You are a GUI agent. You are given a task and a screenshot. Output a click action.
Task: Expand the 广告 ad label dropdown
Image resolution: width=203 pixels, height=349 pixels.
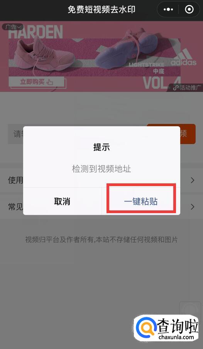coord(13,27)
